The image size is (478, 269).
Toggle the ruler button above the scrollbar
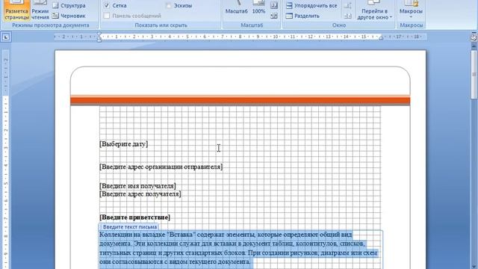coord(474,37)
